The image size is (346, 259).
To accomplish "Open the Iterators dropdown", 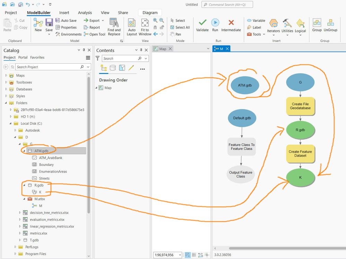I will (x=274, y=27).
